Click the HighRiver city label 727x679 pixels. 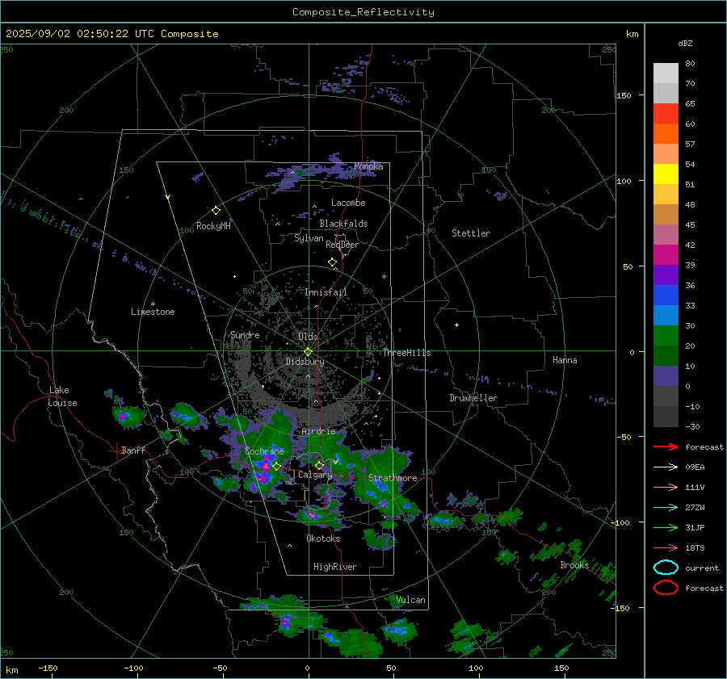335,567
